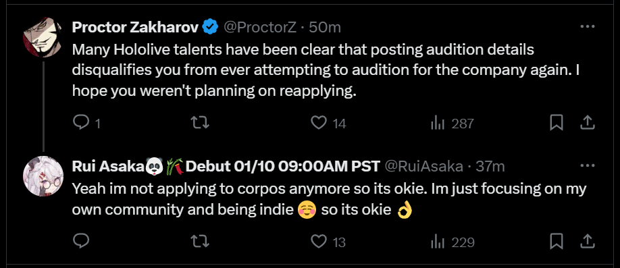
Task: Visit the @ProctorZ handle link
Action: click(x=260, y=27)
